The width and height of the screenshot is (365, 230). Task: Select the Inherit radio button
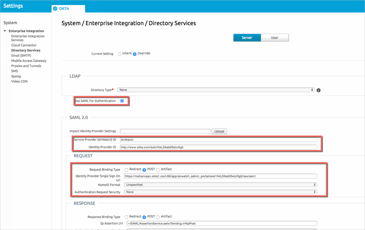click(120, 54)
